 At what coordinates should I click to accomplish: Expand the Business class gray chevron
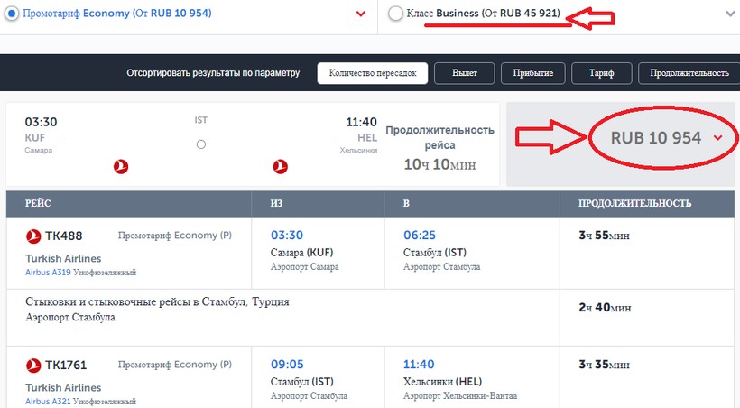(729, 14)
